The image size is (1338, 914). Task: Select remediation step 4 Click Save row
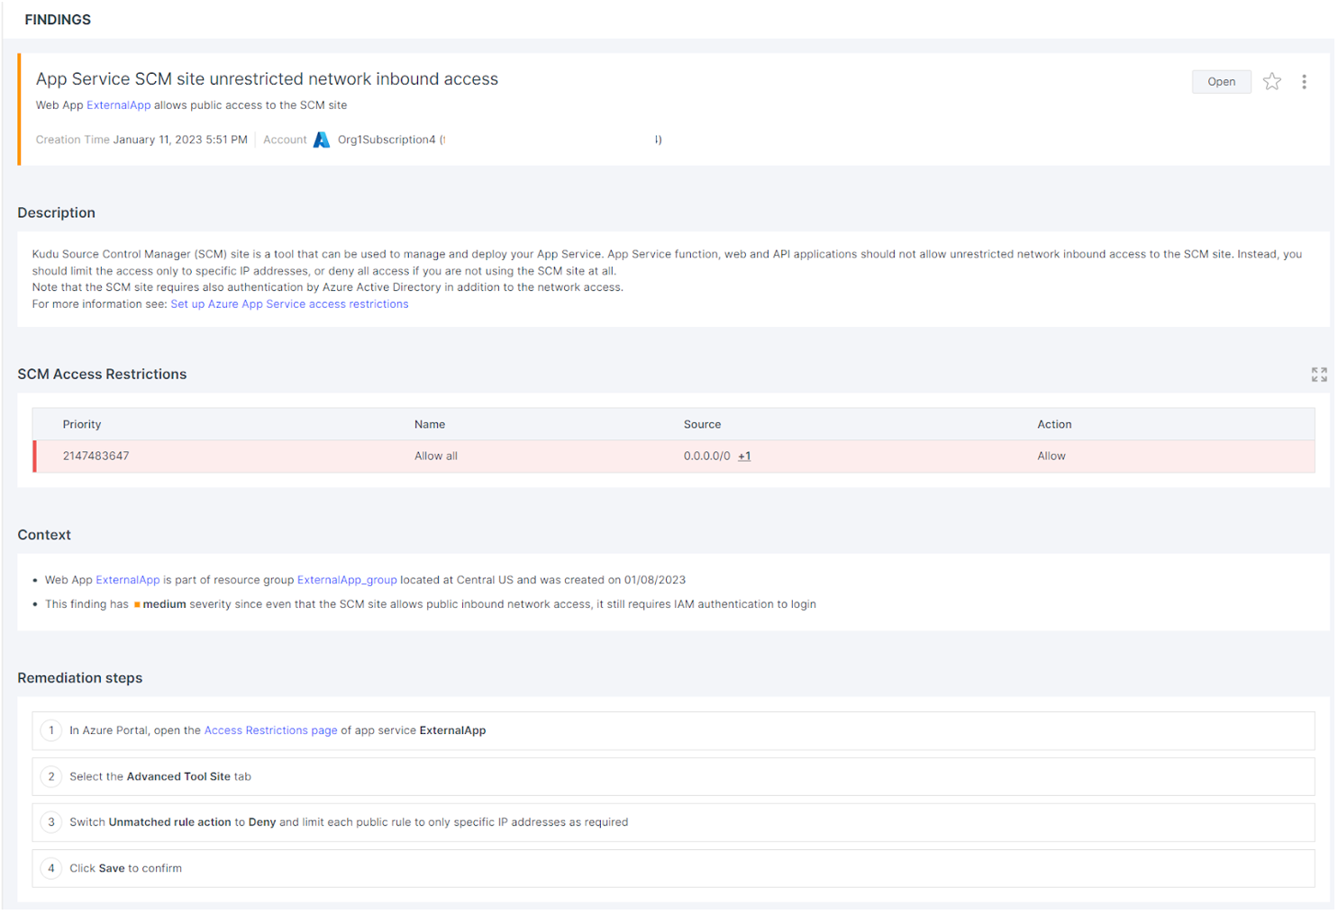point(673,868)
